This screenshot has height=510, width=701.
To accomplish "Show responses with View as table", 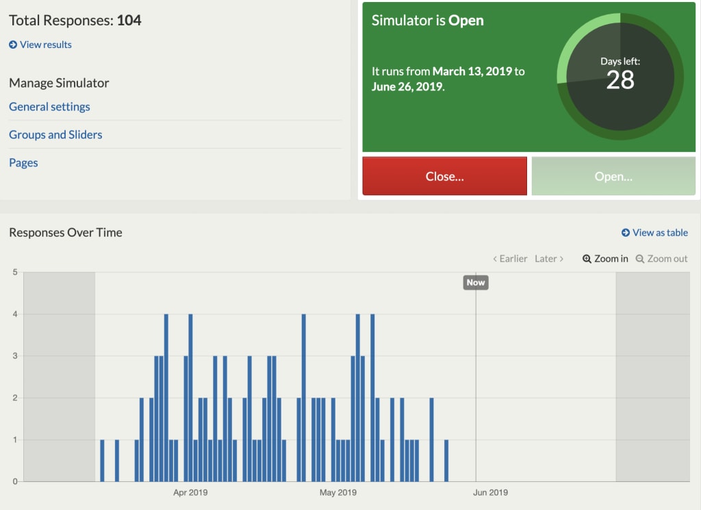I will pyautogui.click(x=660, y=233).
